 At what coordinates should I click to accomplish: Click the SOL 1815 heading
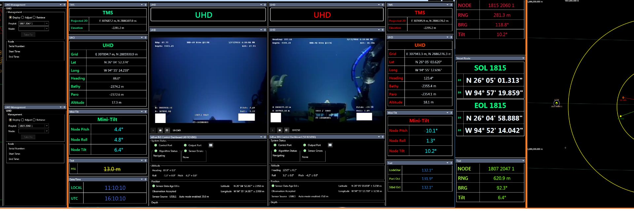pyautogui.click(x=490, y=68)
